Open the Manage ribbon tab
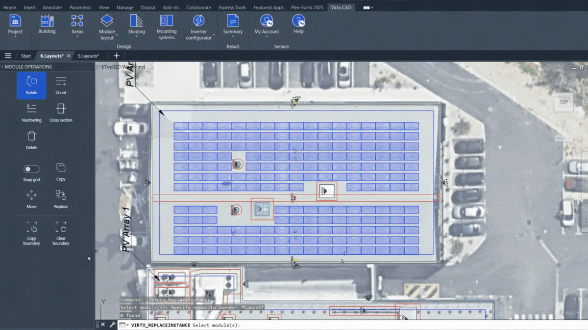The image size is (588, 330). click(x=125, y=8)
